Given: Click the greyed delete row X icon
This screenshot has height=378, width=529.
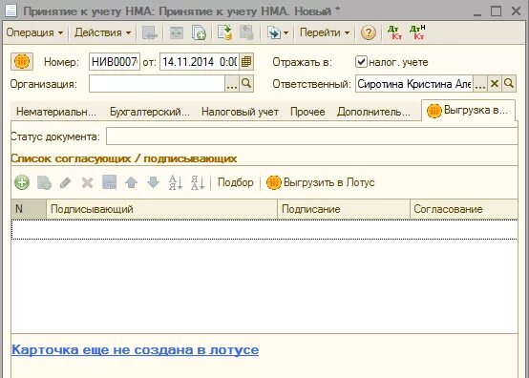Looking at the screenshot, I should 87,182.
